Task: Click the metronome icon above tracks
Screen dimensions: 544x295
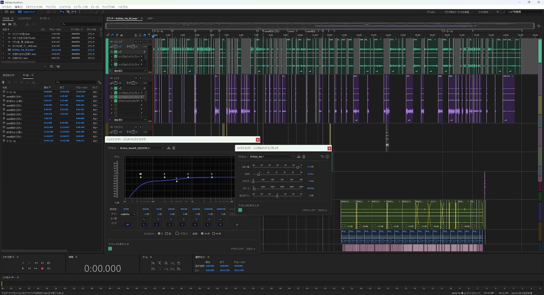Action: [136, 35]
